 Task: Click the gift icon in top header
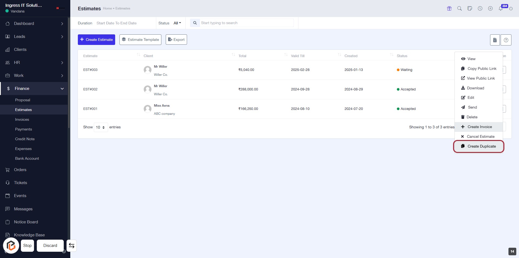point(449,8)
